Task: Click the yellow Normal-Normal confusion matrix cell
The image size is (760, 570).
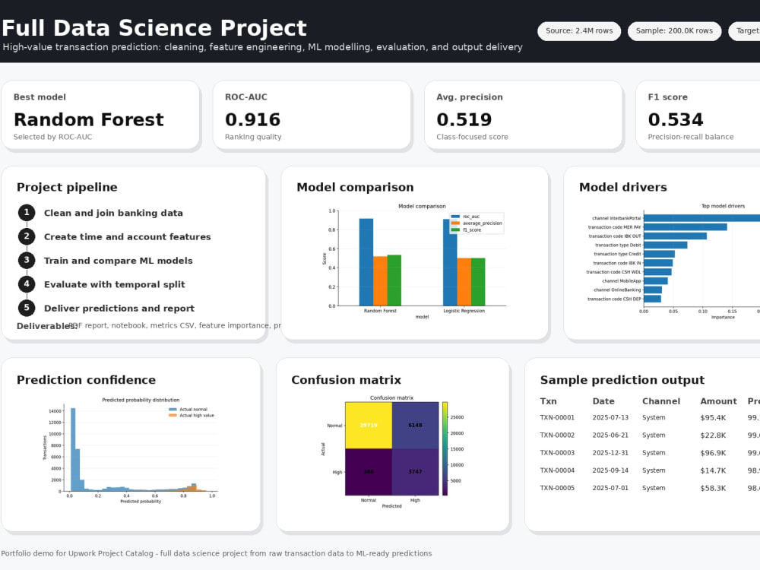Action: tap(369, 425)
